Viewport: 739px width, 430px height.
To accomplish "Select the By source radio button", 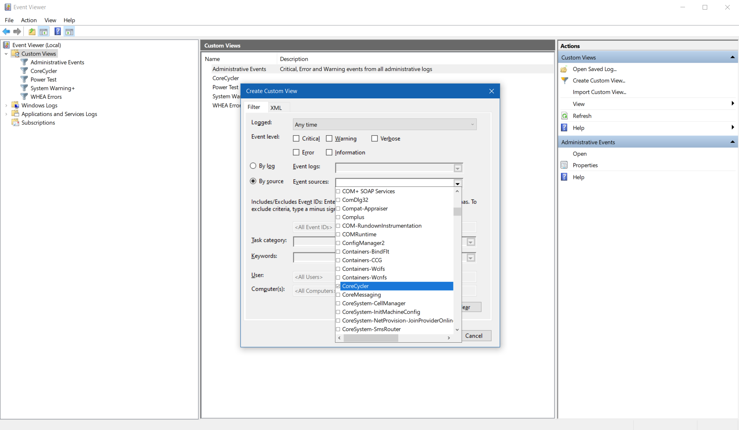I will pos(253,181).
